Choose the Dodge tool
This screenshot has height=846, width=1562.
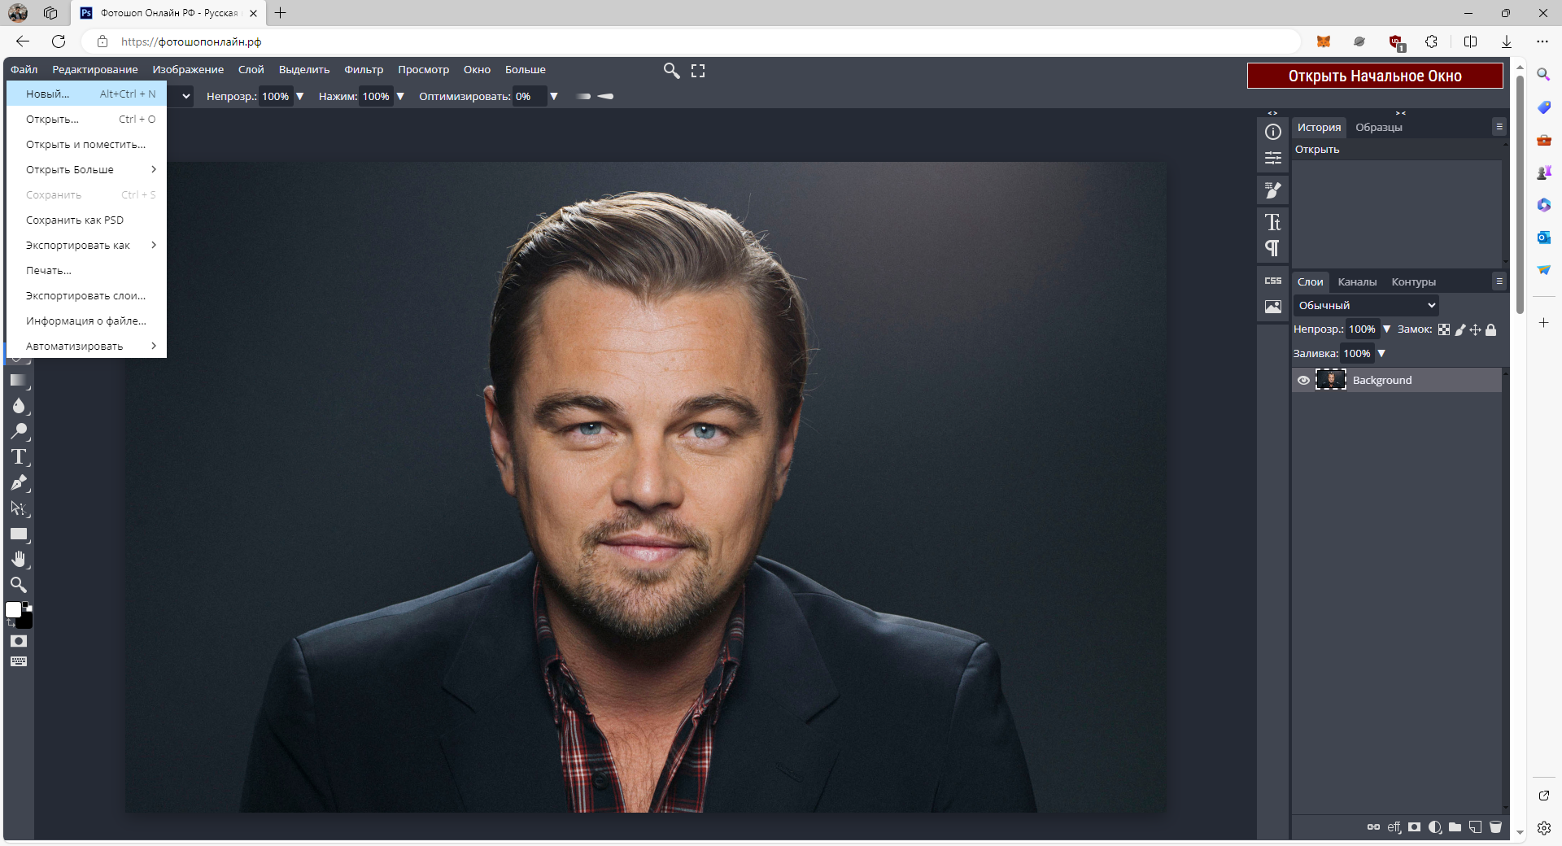coord(19,431)
